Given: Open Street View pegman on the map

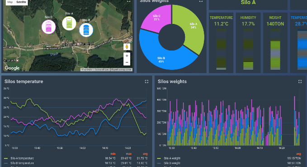Looking at the screenshot, I should click(127, 47).
